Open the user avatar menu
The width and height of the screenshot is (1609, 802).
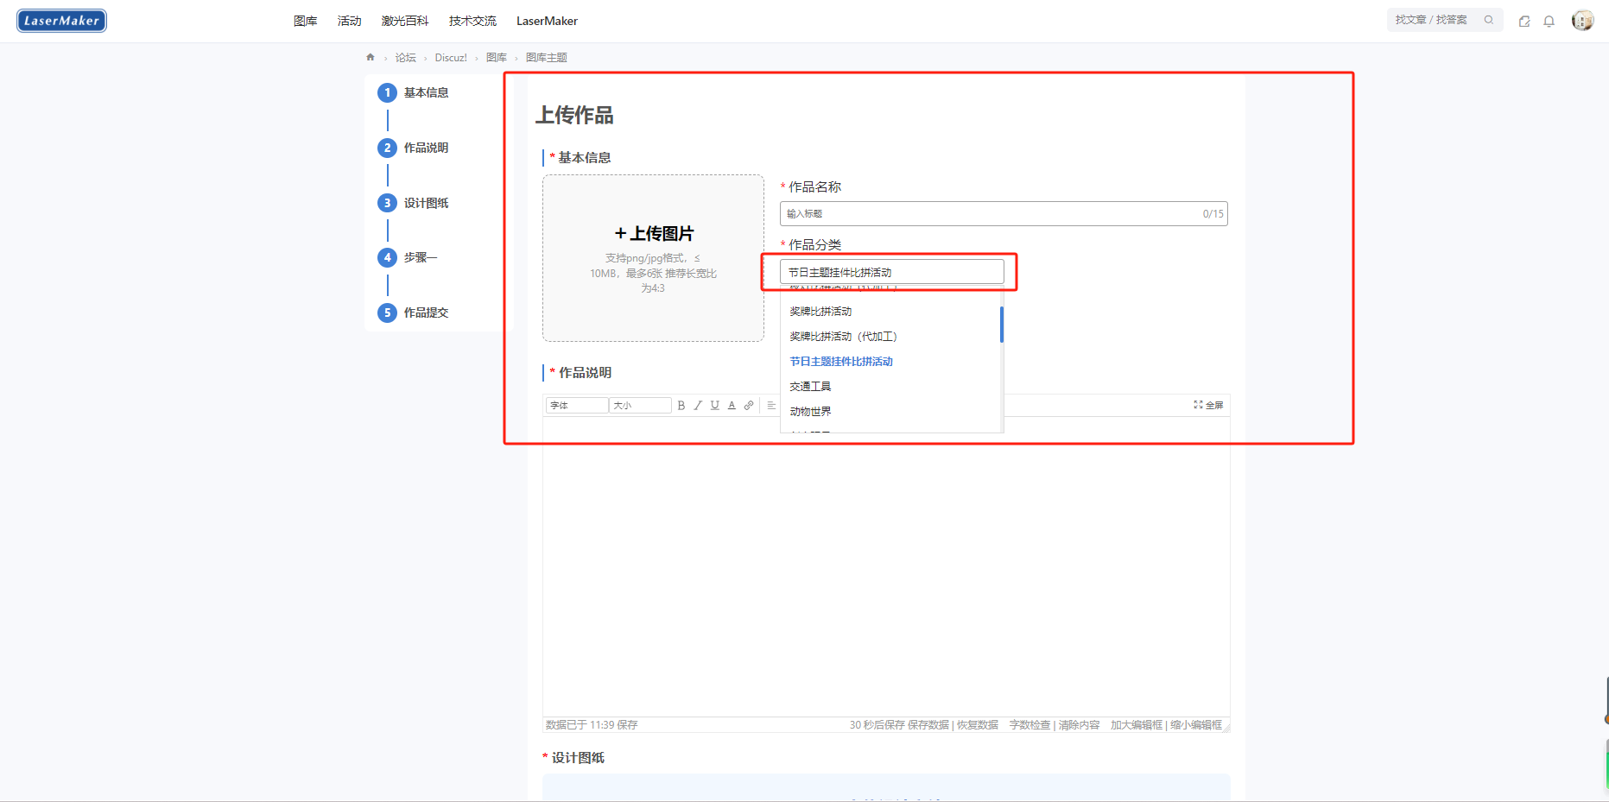point(1582,21)
